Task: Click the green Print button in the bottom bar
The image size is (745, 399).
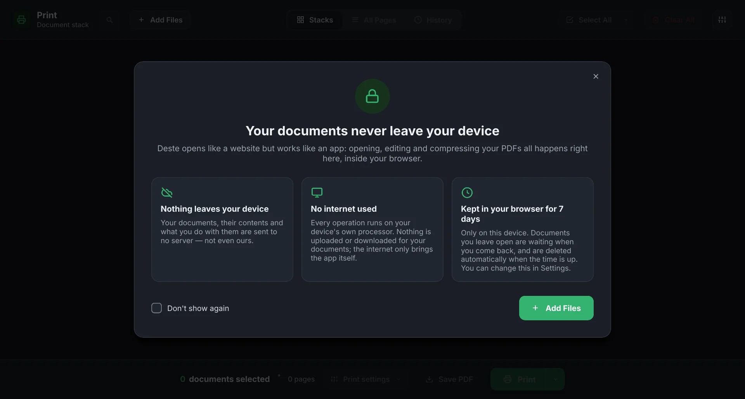Action: tap(519, 379)
